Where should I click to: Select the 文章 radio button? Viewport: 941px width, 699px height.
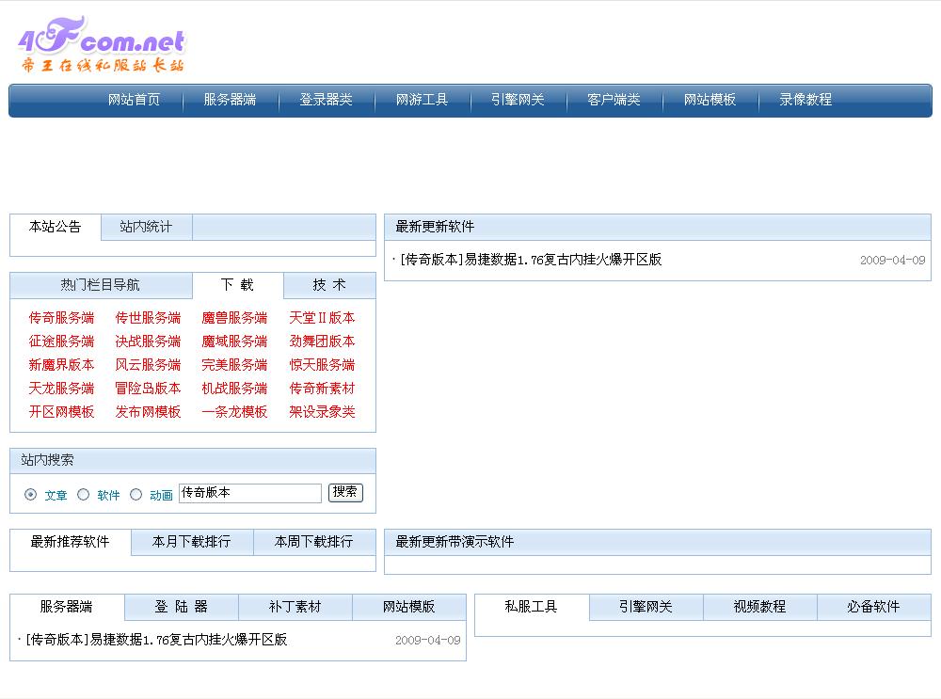click(31, 494)
